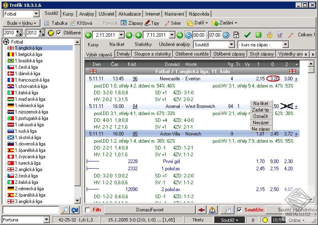
Task: Choose 'Zadat tip' from context menu
Action: [x=260, y=110]
